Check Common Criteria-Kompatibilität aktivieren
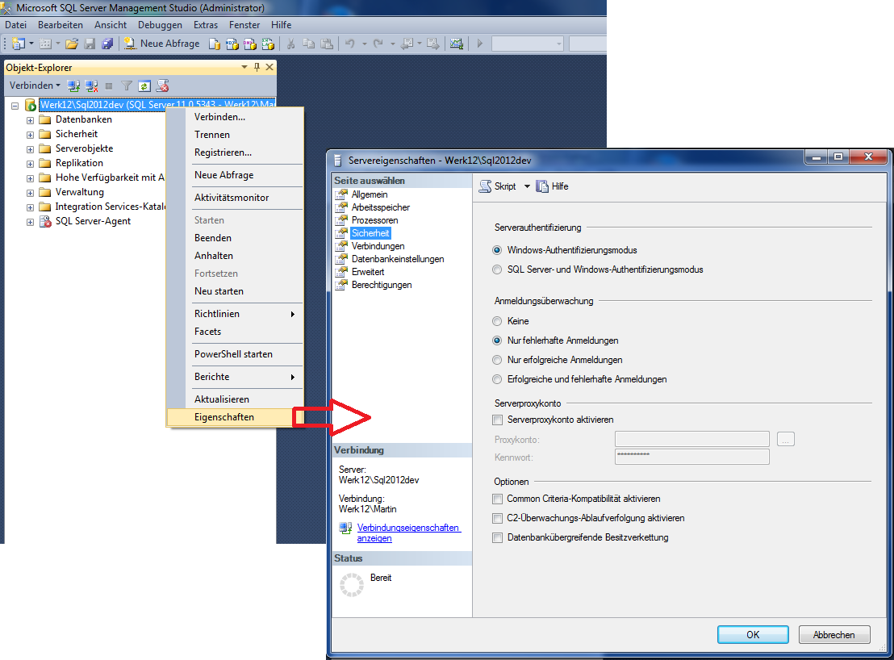The width and height of the screenshot is (894, 660). [498, 499]
